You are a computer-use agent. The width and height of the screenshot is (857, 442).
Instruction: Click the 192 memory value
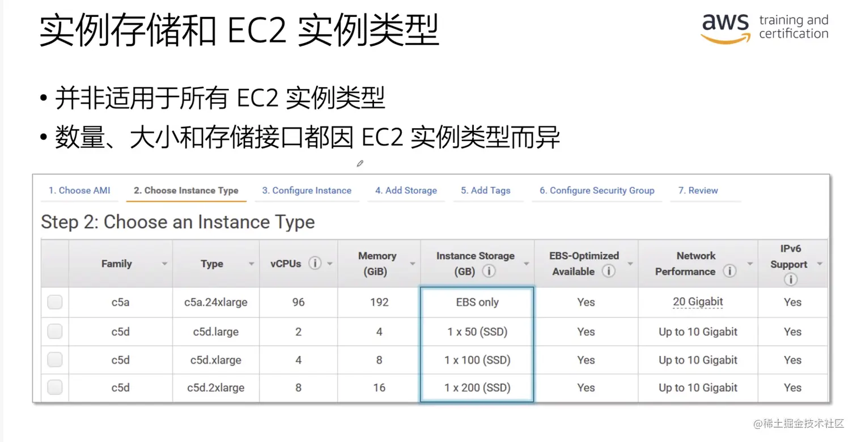click(379, 302)
